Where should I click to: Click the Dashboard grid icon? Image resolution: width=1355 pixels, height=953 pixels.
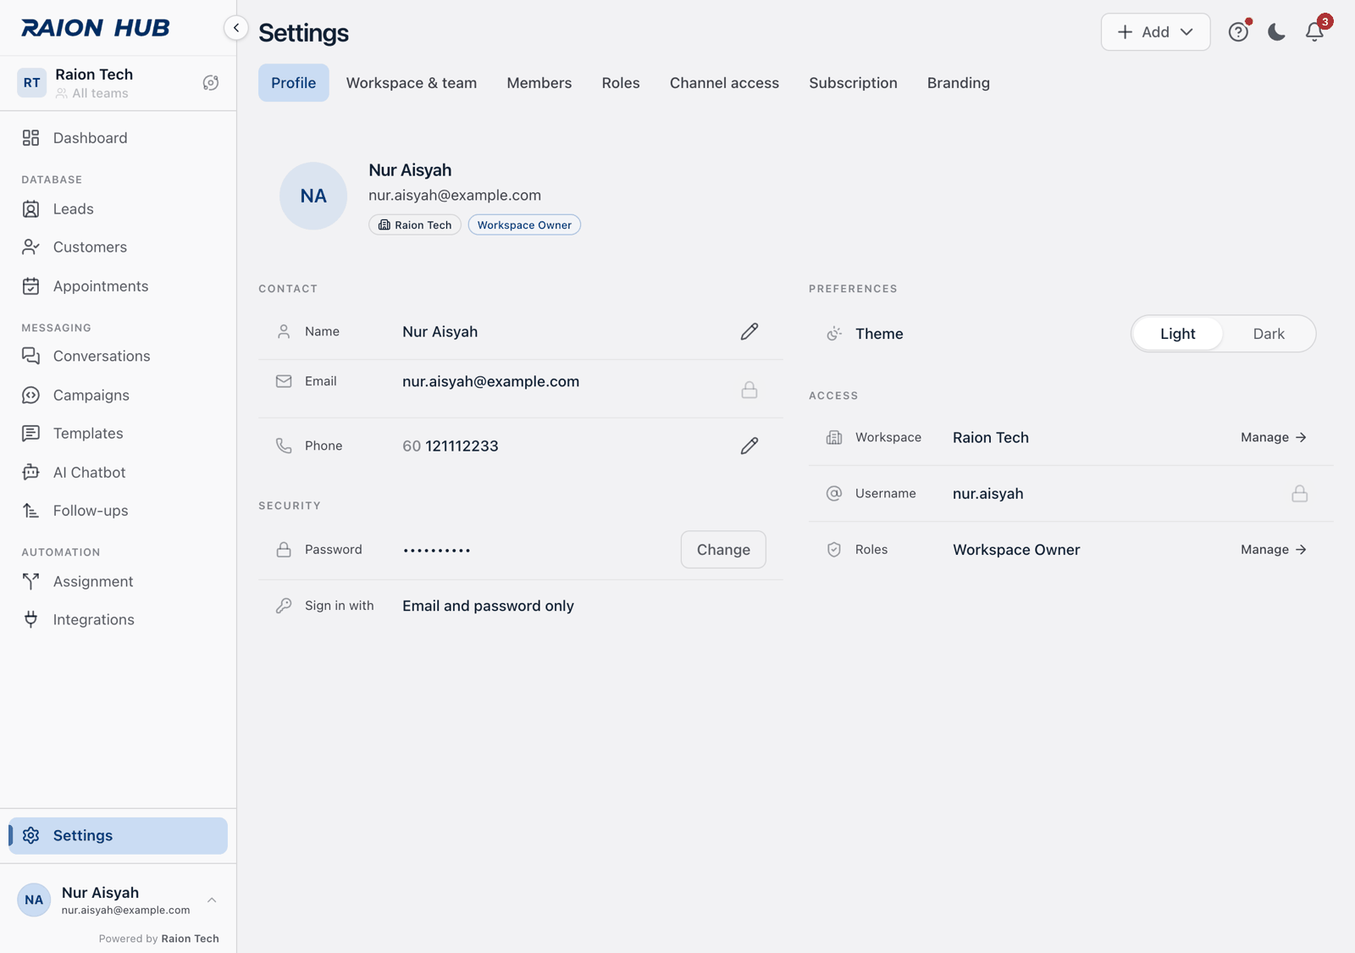(x=31, y=138)
